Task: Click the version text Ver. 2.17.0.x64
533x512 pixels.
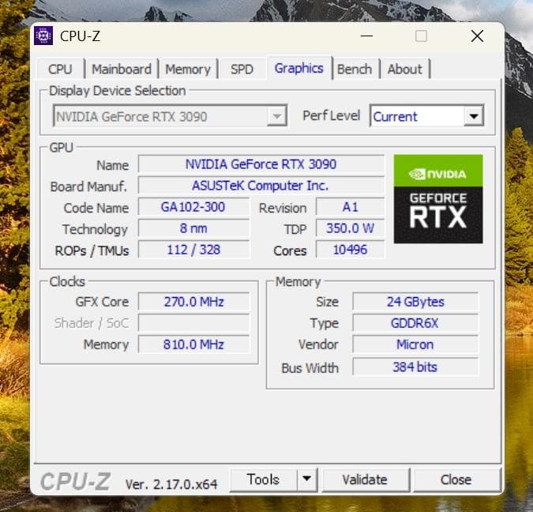Action: click(171, 484)
